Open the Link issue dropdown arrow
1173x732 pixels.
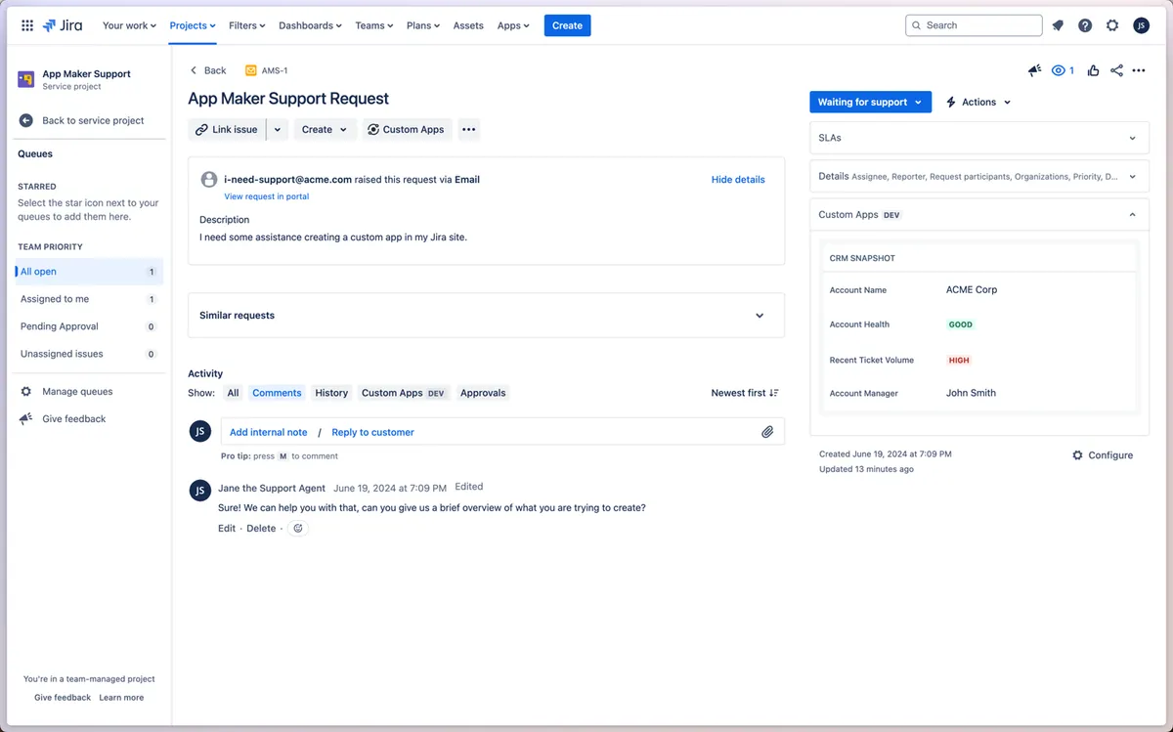277,129
